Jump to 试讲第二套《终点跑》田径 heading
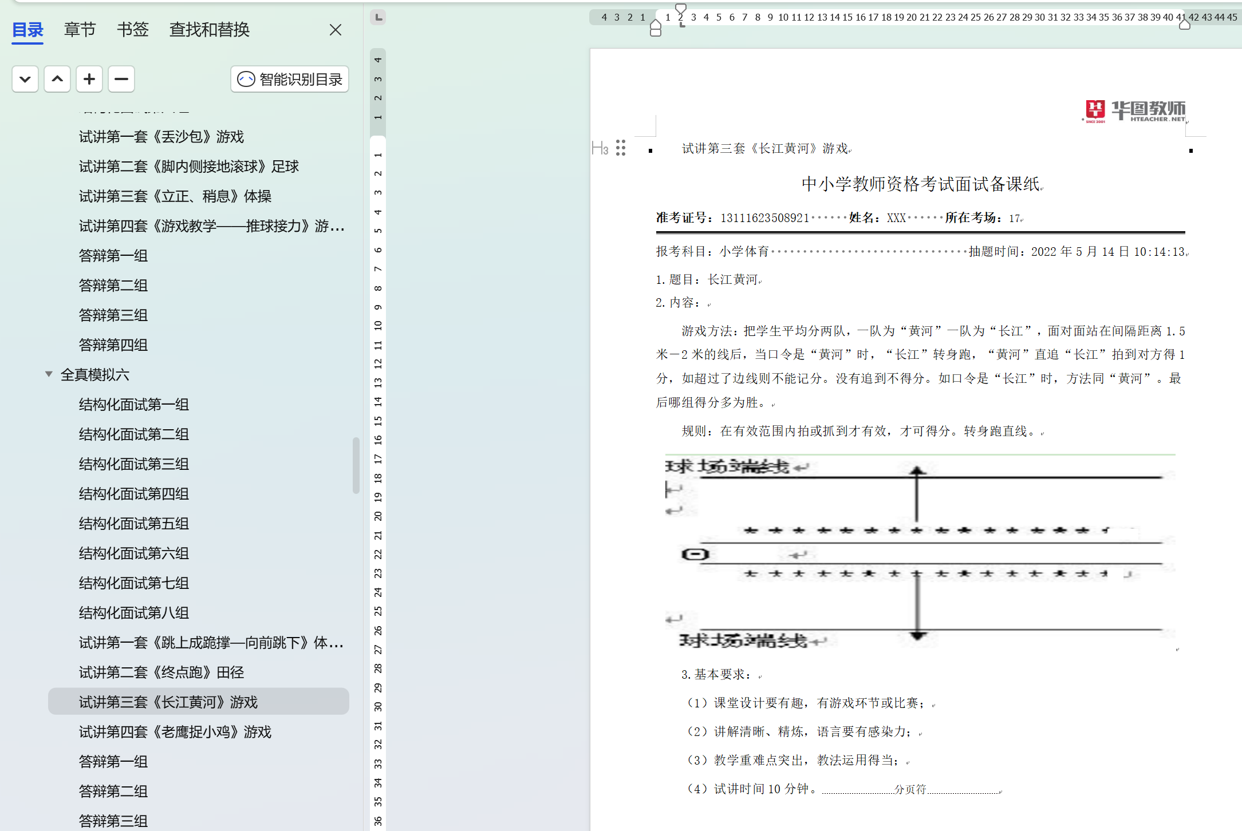1242x831 pixels. coord(161,672)
